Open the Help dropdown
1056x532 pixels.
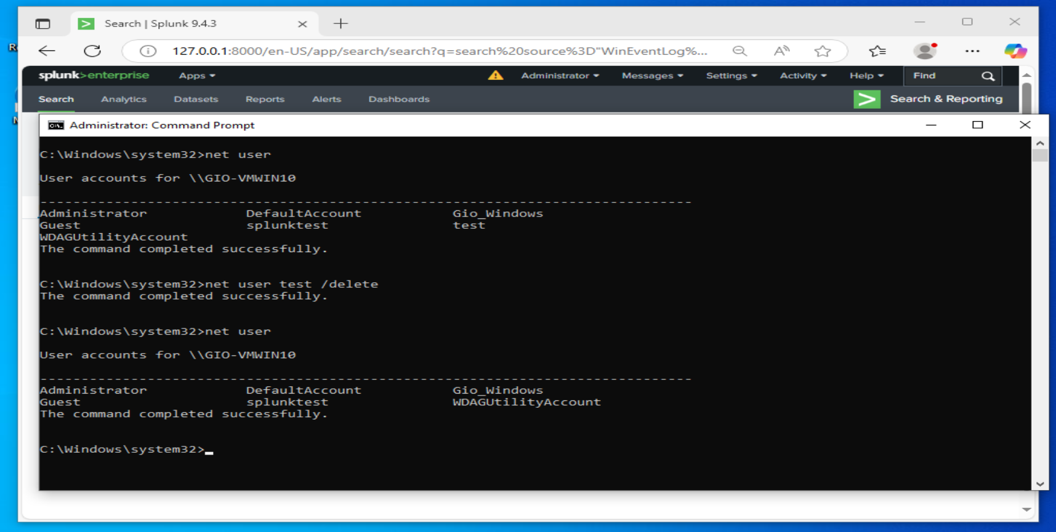[x=866, y=76]
